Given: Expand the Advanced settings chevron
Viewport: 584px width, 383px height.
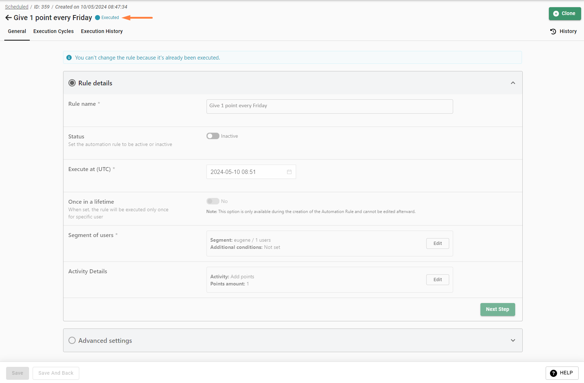Looking at the screenshot, I should click(513, 340).
